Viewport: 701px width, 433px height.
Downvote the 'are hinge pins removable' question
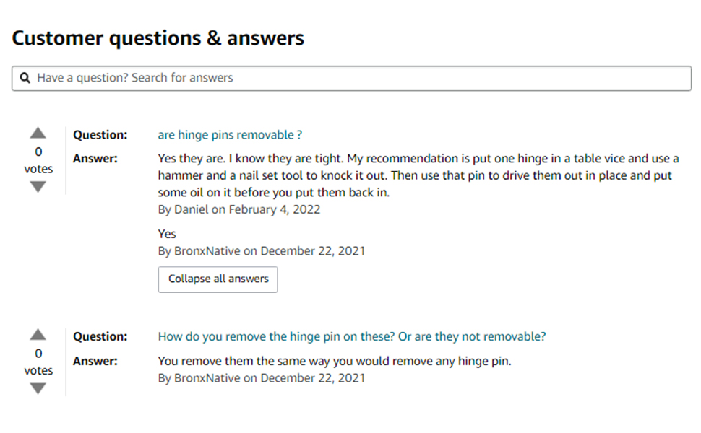point(38,187)
